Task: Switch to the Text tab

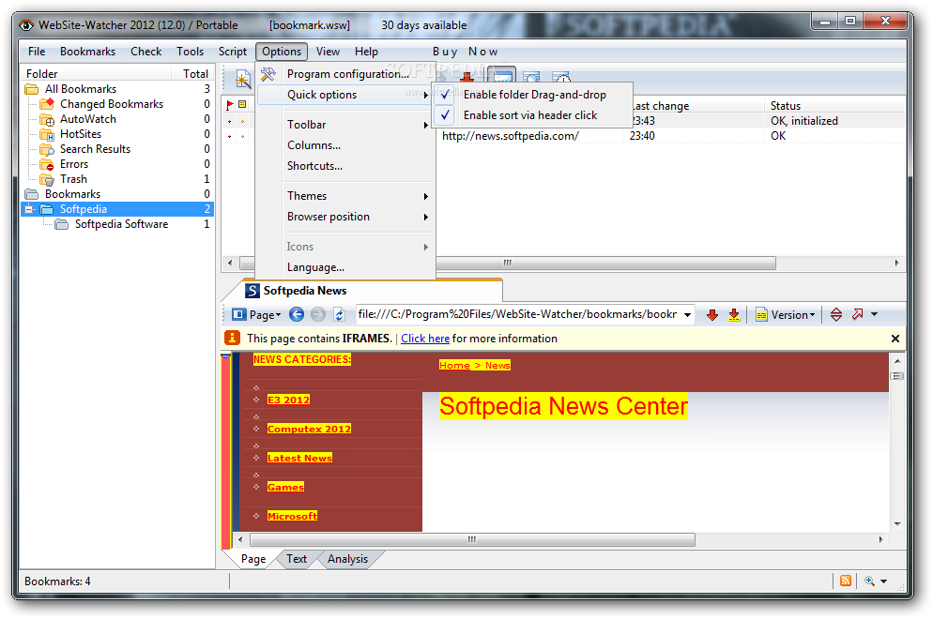Action: pyautogui.click(x=297, y=559)
